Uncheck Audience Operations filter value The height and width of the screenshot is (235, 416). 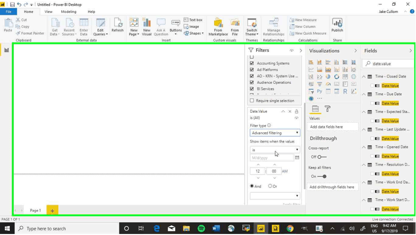(252, 82)
